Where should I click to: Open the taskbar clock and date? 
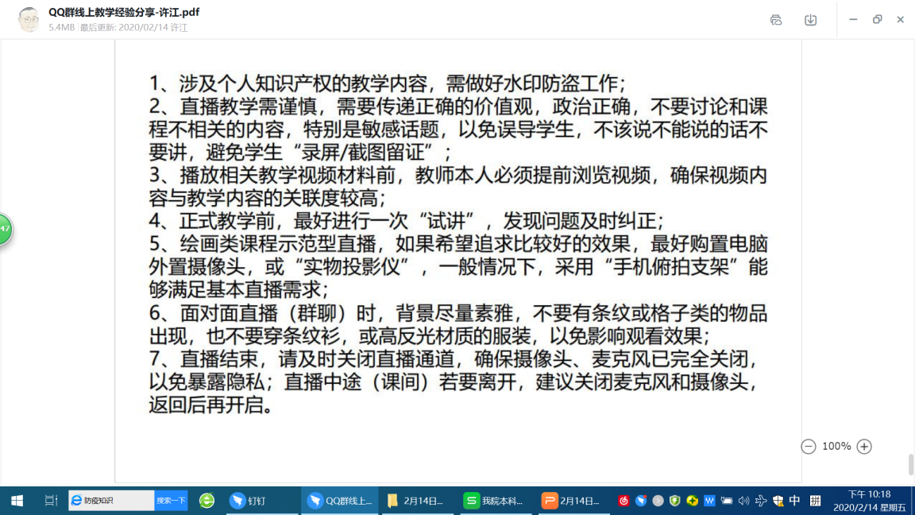pos(868,501)
